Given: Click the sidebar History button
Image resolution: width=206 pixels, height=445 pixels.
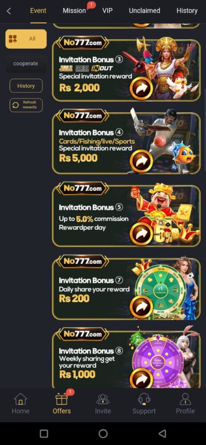Looking at the screenshot, I should click(26, 86).
